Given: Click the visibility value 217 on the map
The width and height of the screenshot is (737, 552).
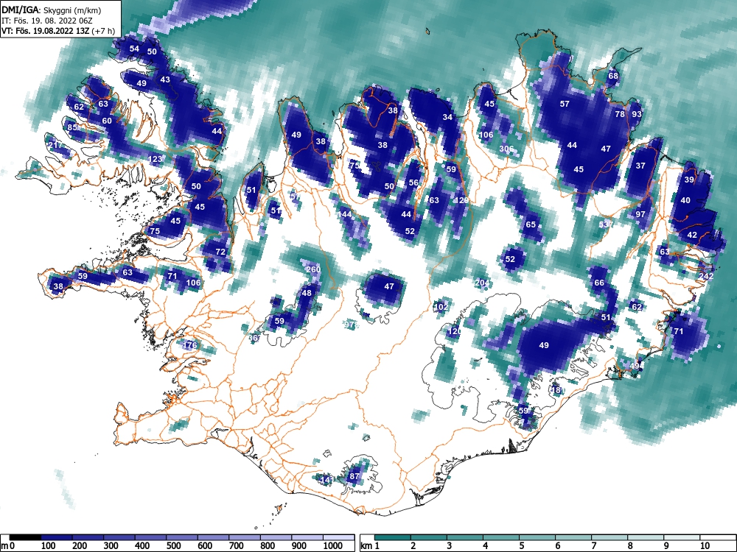Looking at the screenshot, I should 55,145.
